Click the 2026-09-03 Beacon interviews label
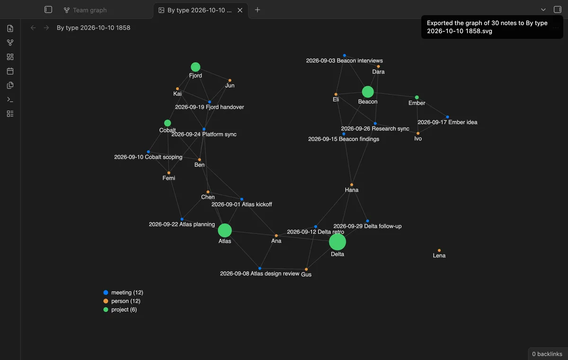The width and height of the screenshot is (568, 360). 345,61
